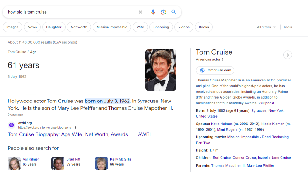Screen dimensions: 308x172
Task: Switch to the Books filter
Action: pyautogui.click(x=204, y=27)
